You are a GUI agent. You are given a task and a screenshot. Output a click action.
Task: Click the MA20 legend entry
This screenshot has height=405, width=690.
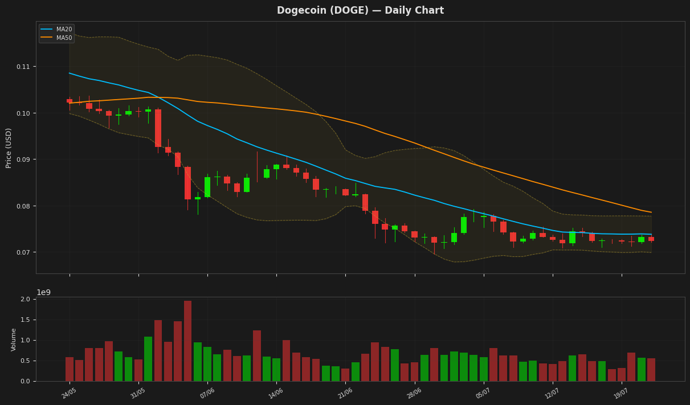(x=56, y=29)
